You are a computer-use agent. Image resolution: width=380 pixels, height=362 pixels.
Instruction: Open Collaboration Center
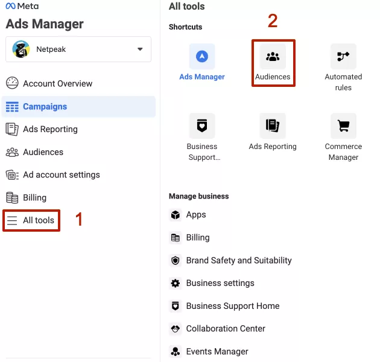point(226,329)
